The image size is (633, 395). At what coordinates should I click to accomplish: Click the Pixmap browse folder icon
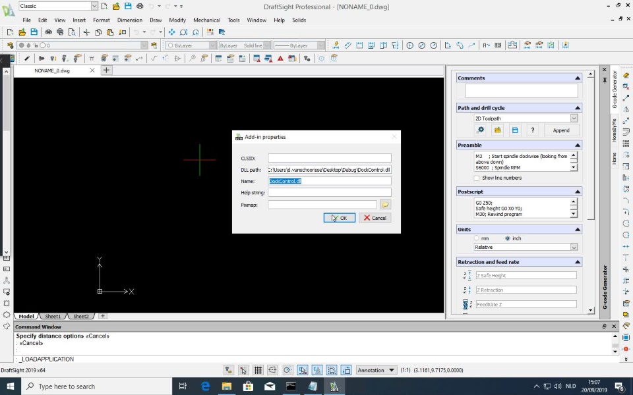click(386, 205)
